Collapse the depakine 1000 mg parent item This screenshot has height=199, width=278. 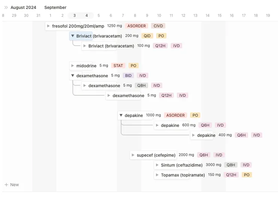pos(121,116)
